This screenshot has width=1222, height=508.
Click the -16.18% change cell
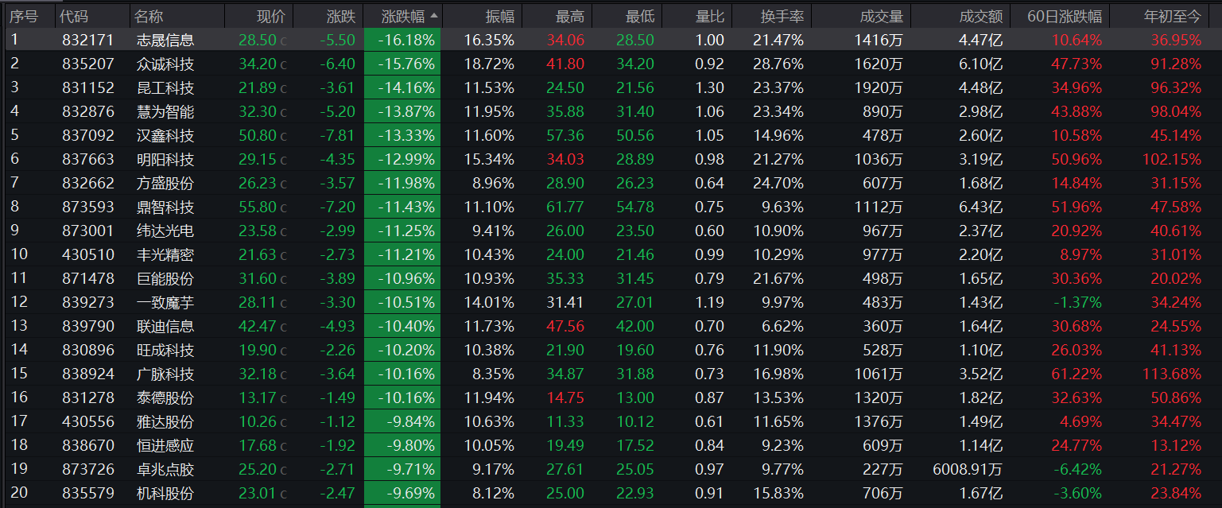(x=402, y=40)
